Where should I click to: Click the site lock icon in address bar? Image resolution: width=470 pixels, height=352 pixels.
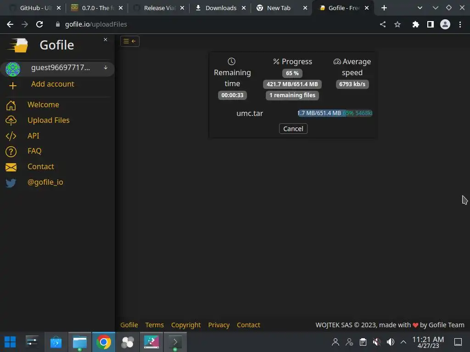point(58,24)
